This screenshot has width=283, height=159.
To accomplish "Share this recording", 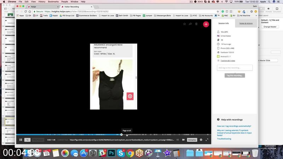I will point(190,24).
